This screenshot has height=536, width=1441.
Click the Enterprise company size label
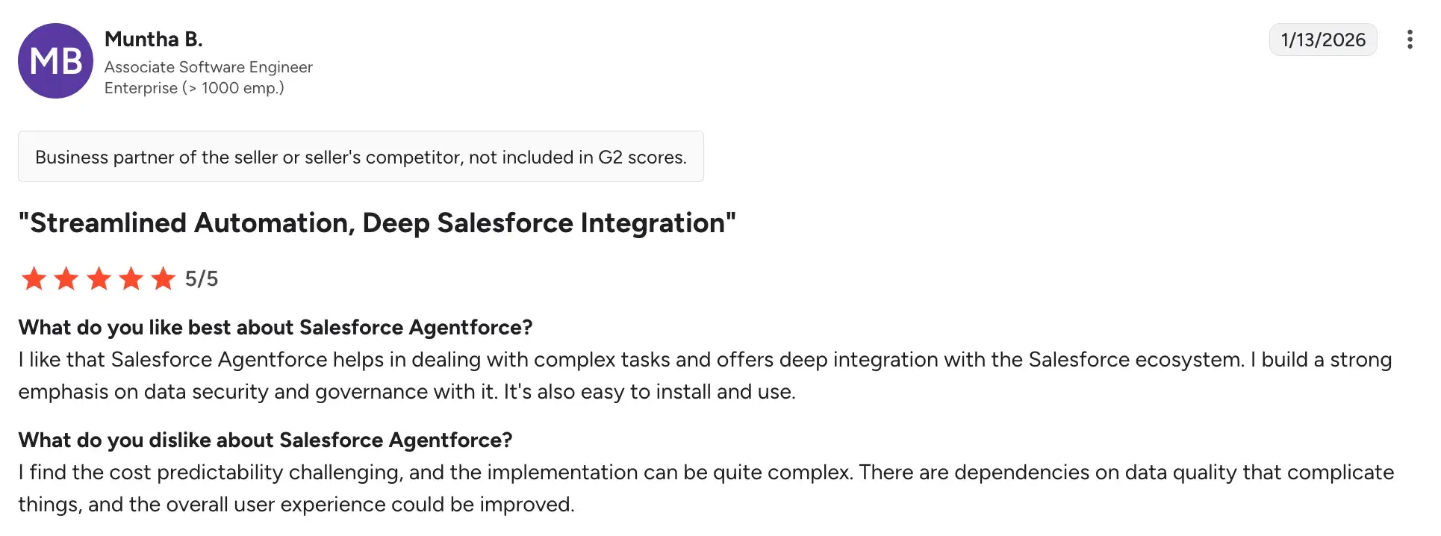(x=194, y=88)
